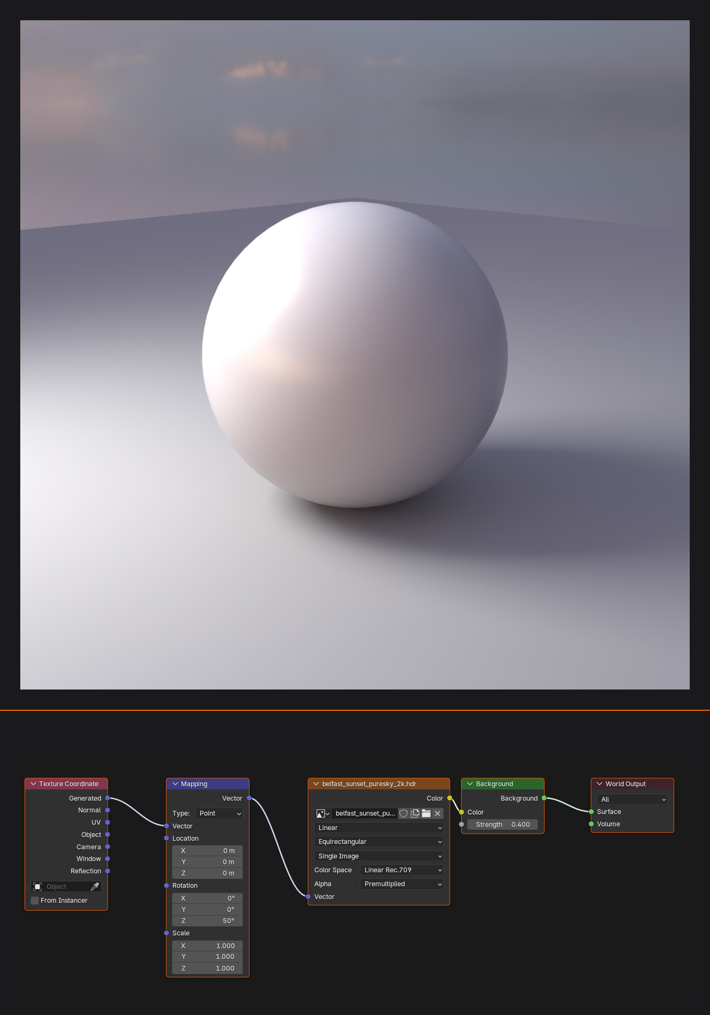This screenshot has width=710, height=1015.
Task: Collapse the Mapping node
Action: coord(175,784)
